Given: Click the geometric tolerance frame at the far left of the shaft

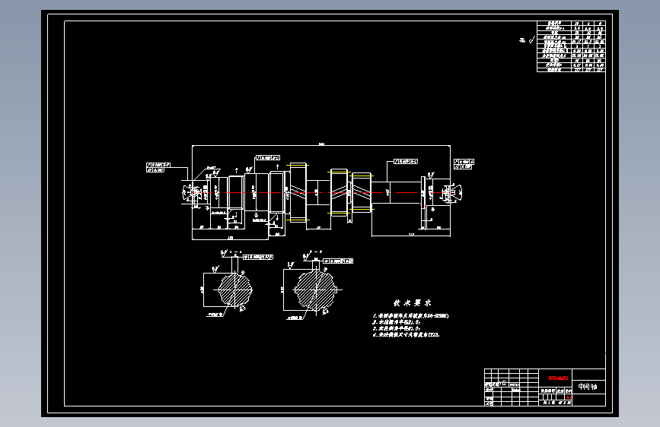Looking at the screenshot, I should [158, 168].
